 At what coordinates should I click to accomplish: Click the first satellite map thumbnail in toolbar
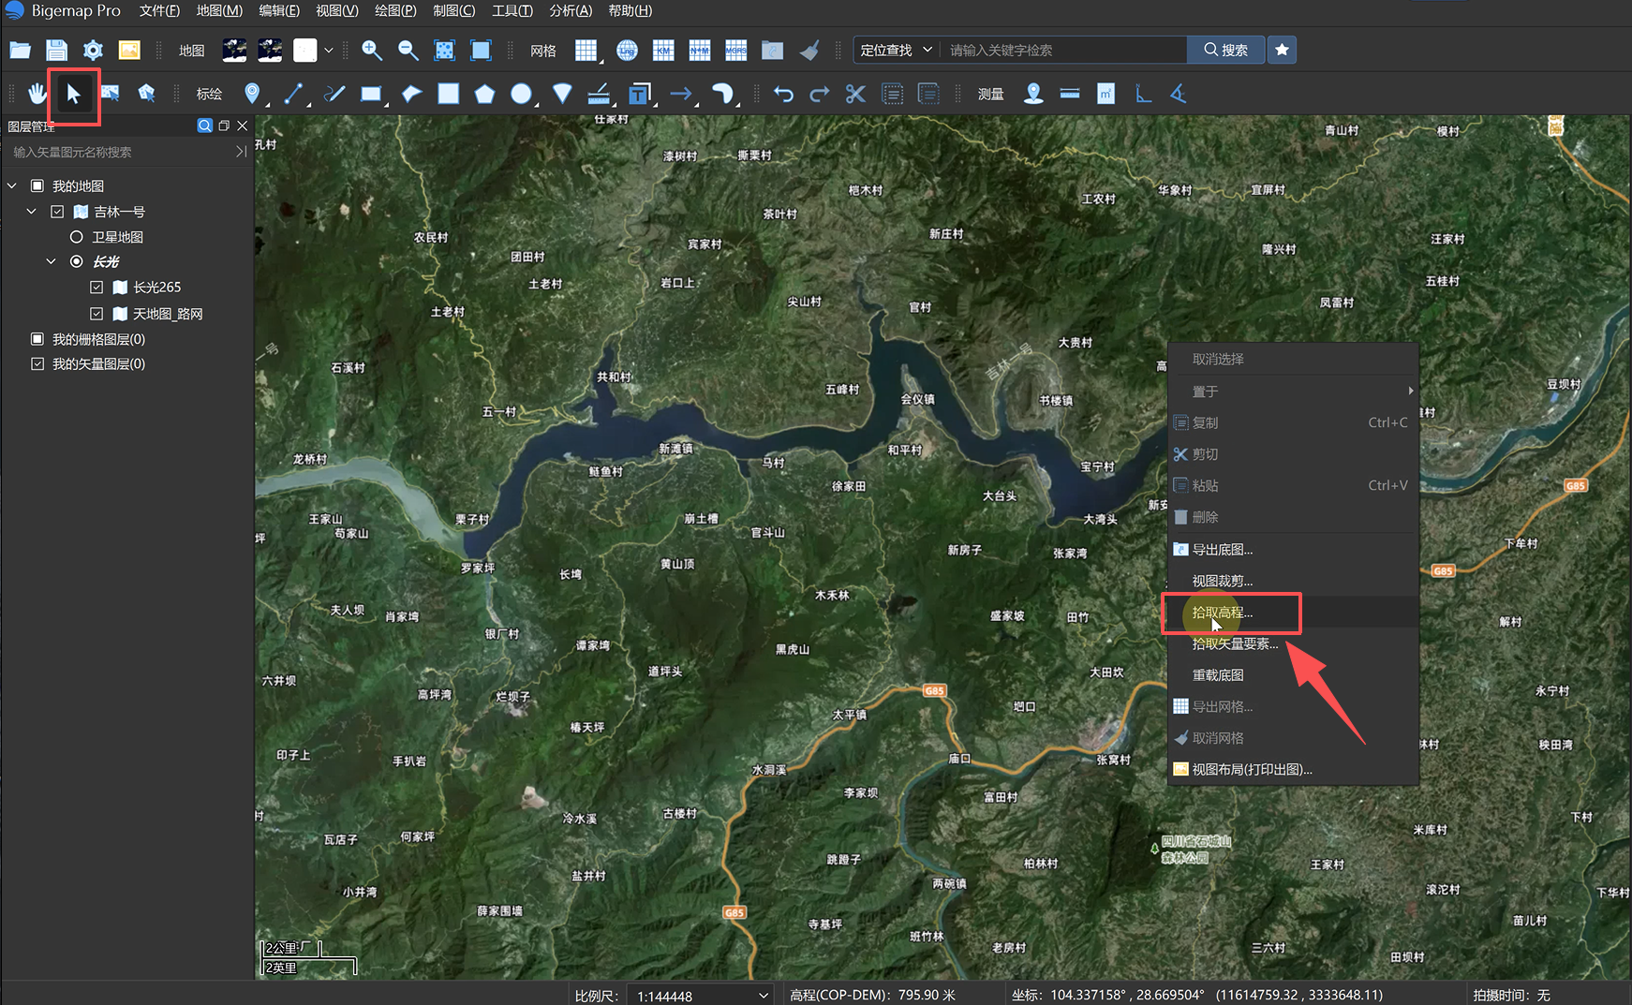(234, 50)
